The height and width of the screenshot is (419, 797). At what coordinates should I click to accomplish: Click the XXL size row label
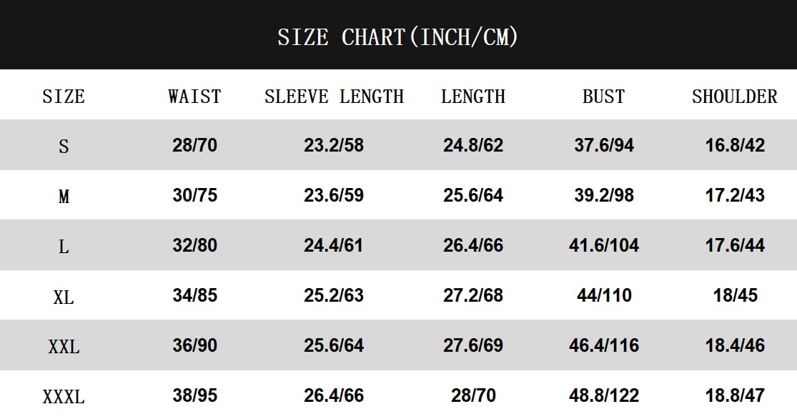(64, 347)
